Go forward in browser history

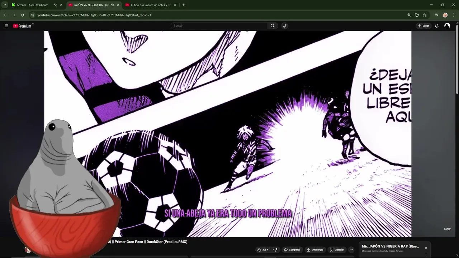[x=14, y=15]
